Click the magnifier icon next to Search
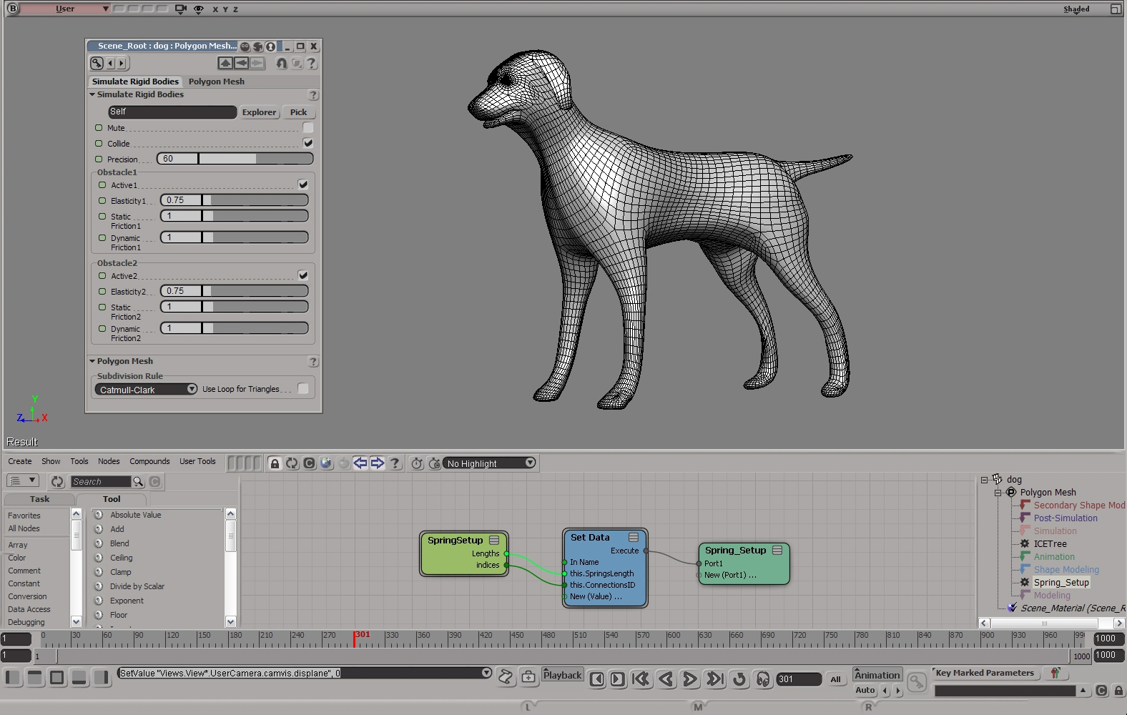The width and height of the screenshot is (1127, 715). click(138, 482)
